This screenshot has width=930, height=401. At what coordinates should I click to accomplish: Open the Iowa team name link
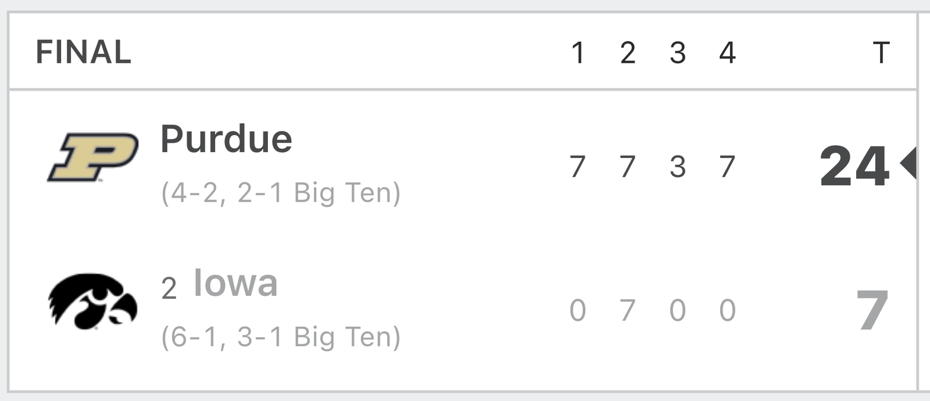235,283
